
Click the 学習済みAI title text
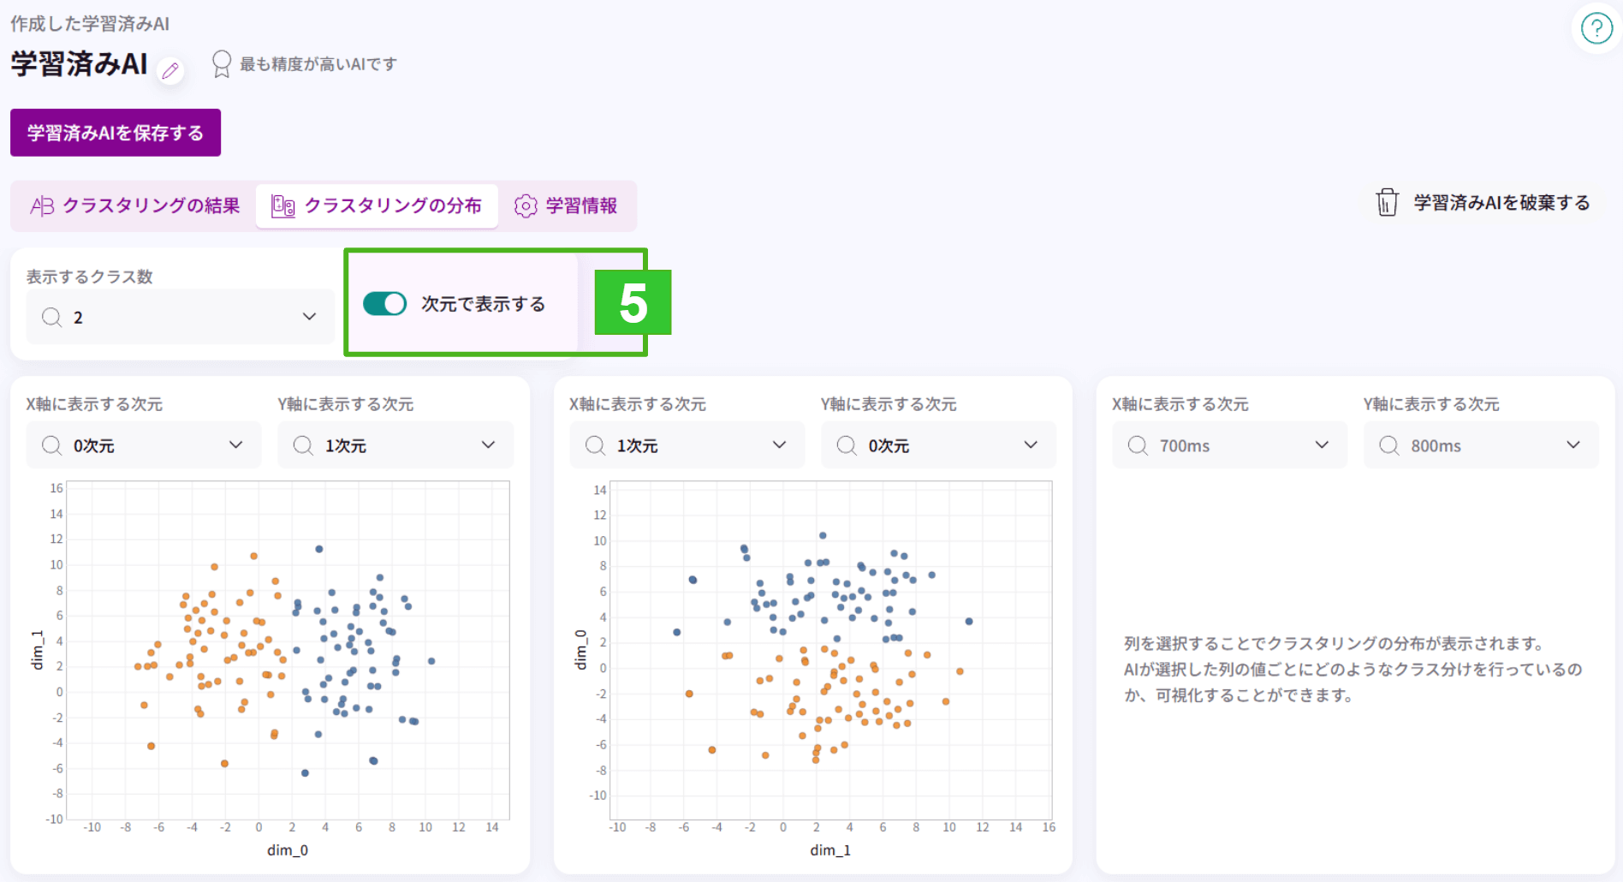tap(79, 64)
